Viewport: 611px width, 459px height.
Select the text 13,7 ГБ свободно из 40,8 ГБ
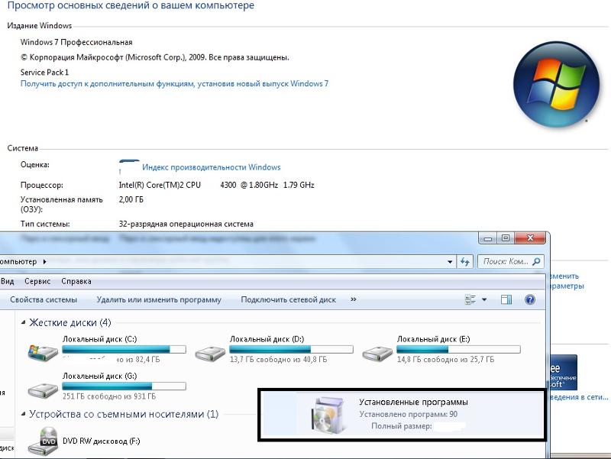pos(278,359)
